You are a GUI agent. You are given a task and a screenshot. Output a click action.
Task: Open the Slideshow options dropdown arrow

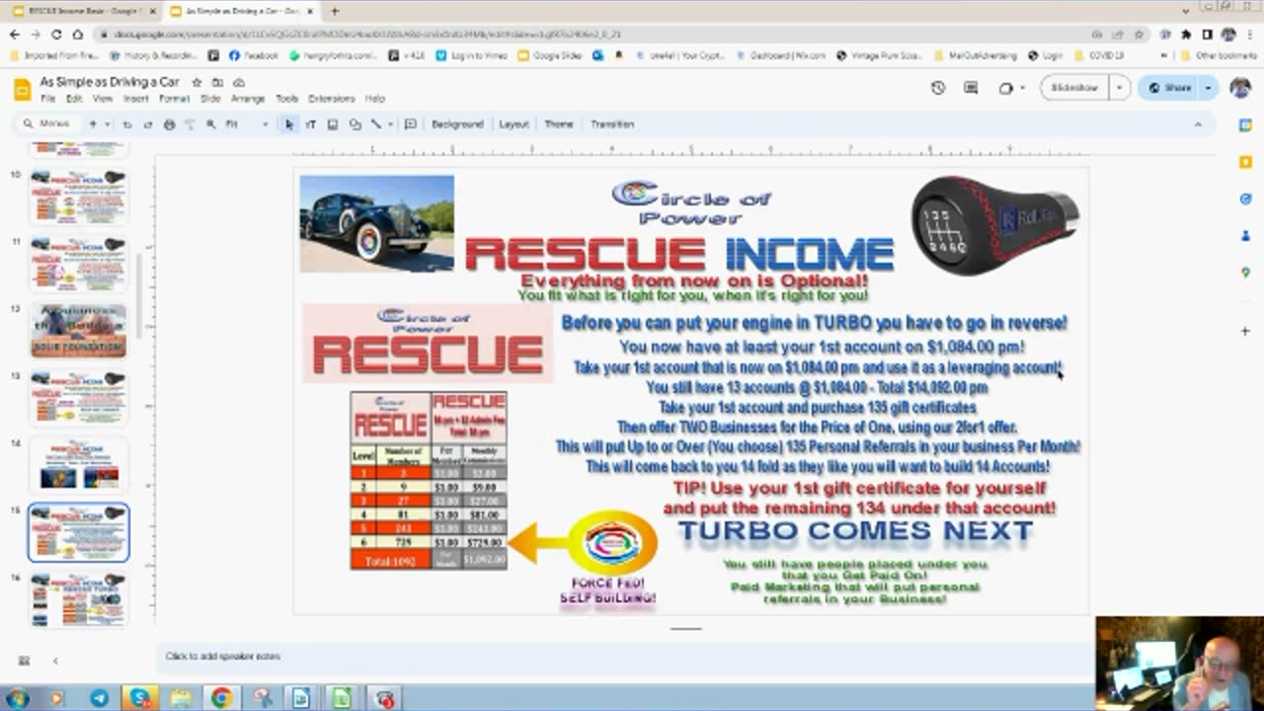click(1119, 88)
